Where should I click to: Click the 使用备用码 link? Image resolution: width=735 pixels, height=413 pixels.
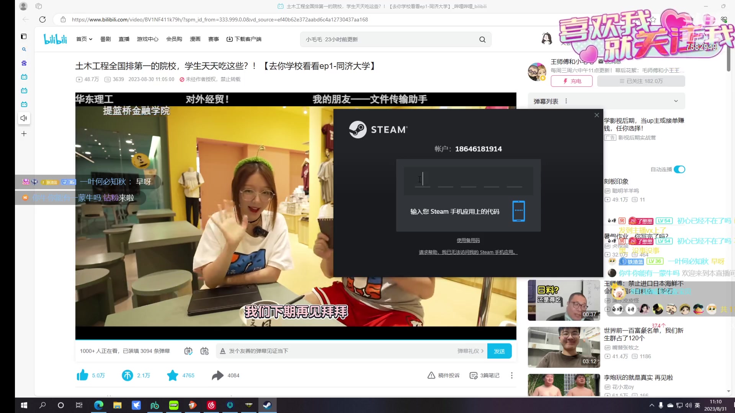468,241
